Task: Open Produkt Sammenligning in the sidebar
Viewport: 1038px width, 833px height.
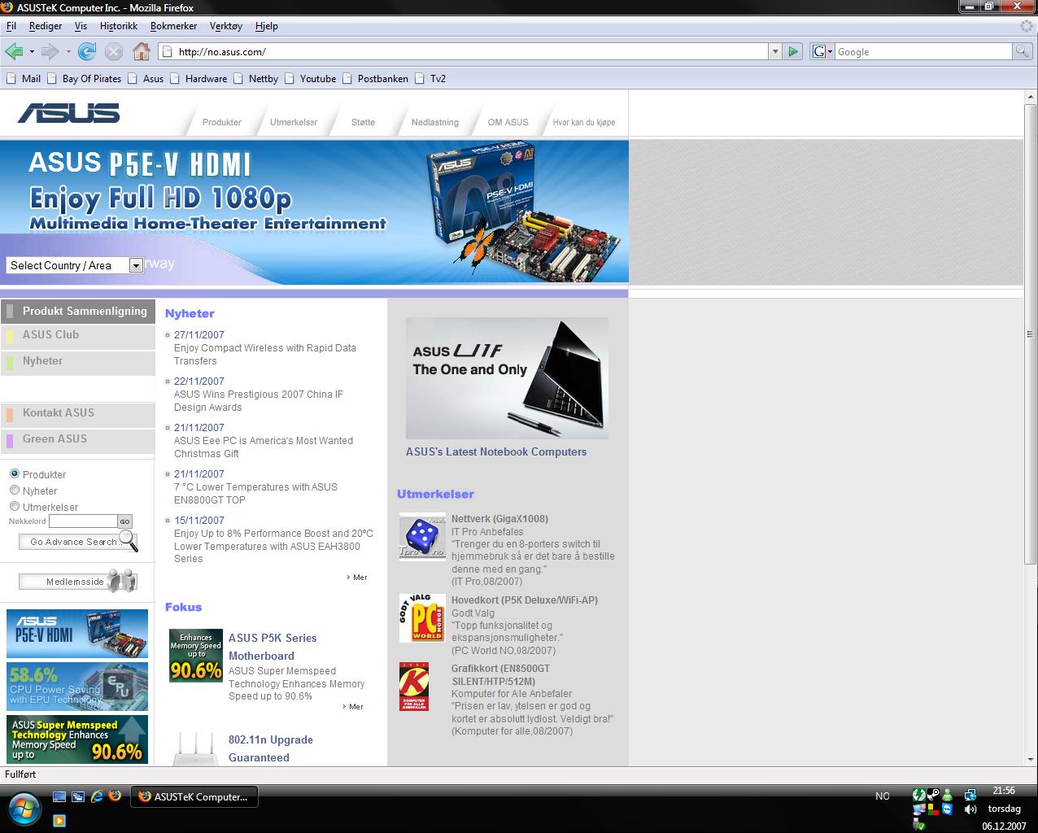Action: [78, 311]
